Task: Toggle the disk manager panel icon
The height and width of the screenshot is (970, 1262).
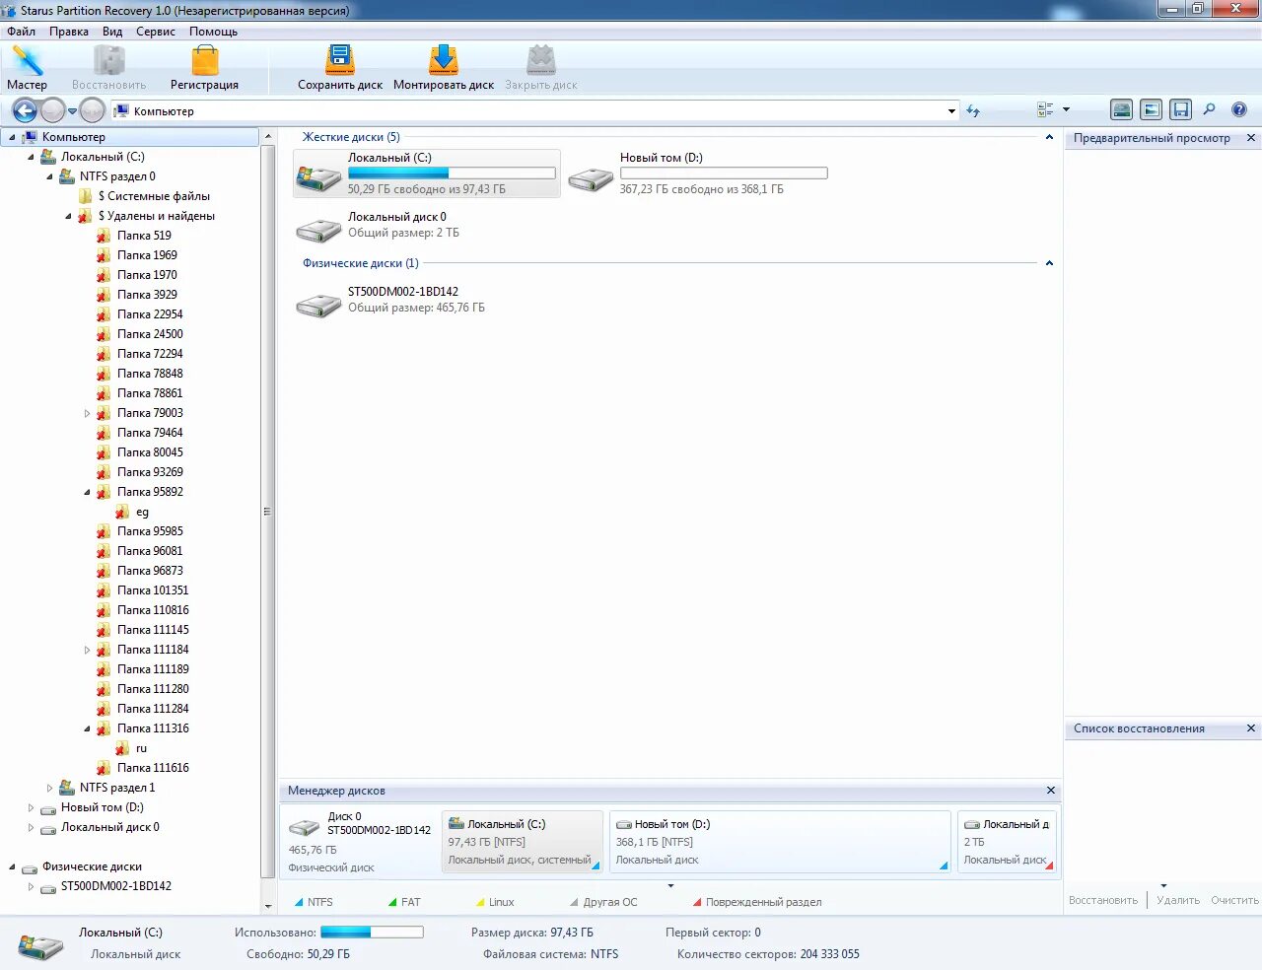Action: point(1121,109)
